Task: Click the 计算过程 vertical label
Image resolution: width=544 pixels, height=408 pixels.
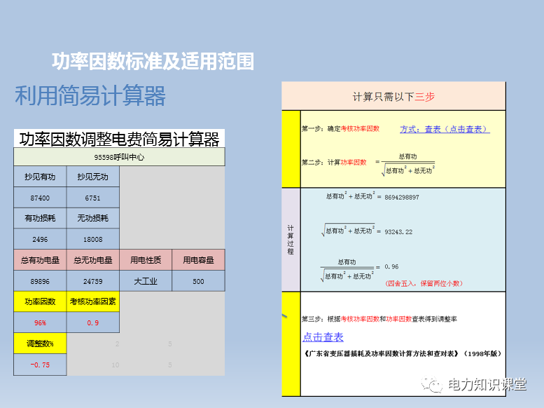Action: point(291,240)
